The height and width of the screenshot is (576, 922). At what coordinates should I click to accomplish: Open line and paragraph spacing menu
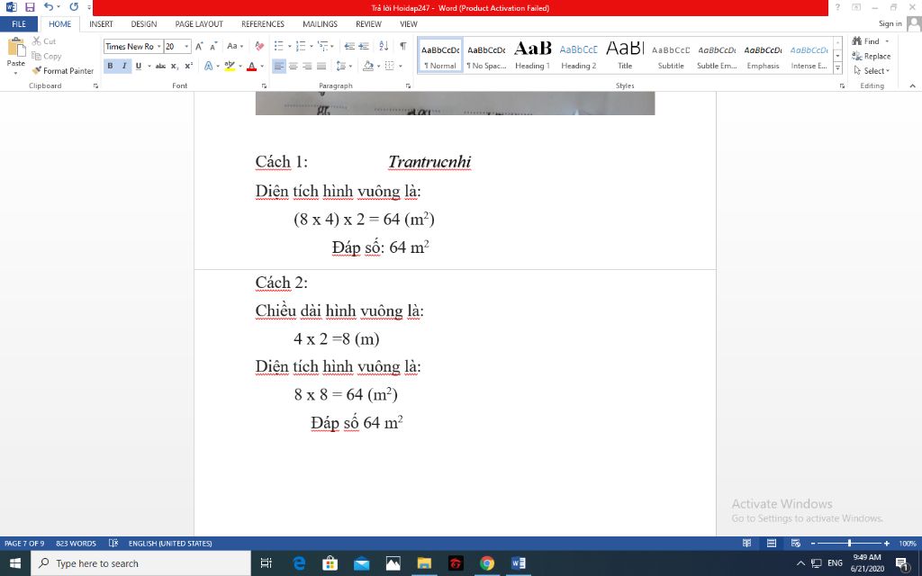[x=343, y=66]
